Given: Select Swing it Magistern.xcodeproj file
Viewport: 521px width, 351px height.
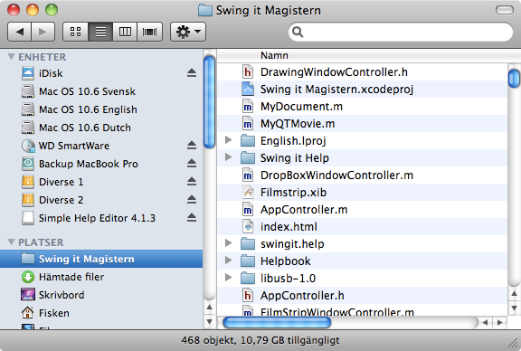Looking at the screenshot, I should [x=363, y=90].
